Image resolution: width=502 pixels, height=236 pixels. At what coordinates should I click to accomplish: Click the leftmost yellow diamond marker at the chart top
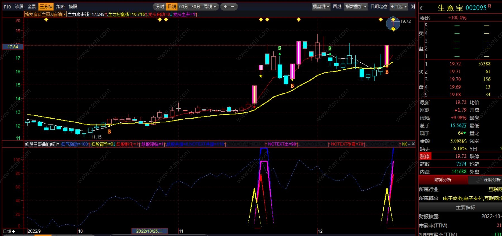[46, 20]
